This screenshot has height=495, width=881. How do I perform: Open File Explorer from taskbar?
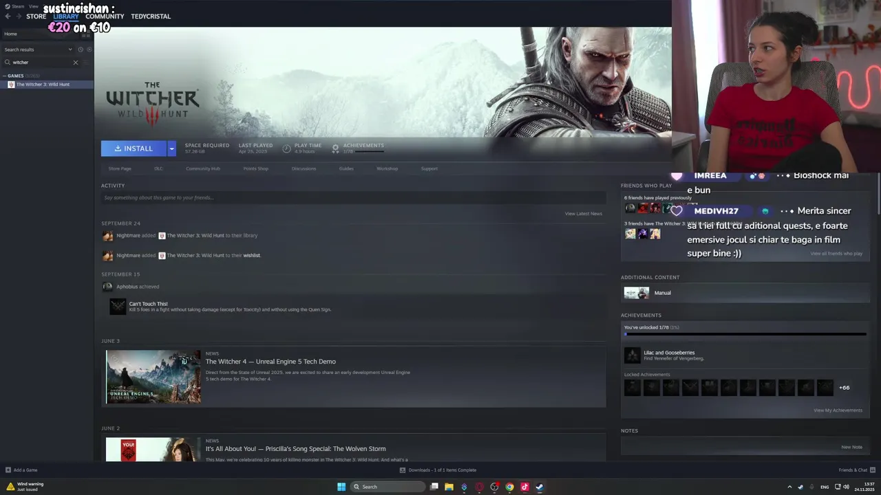click(x=449, y=487)
